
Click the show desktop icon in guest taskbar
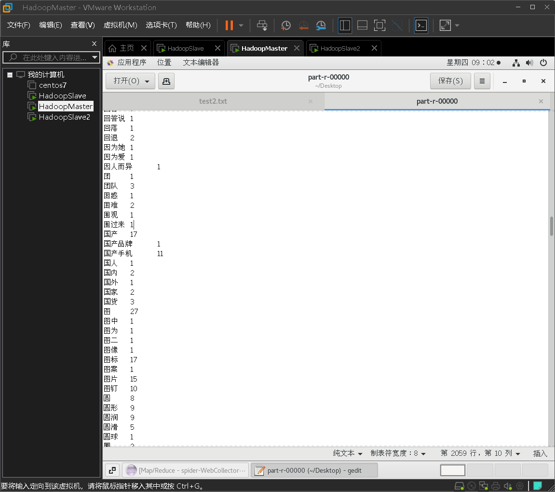point(112,470)
